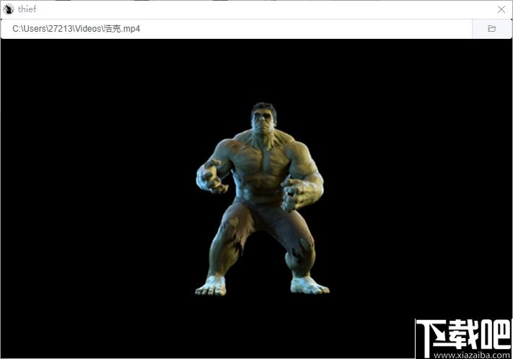
Task: Click the black area left of the Hulk
Action: [98, 196]
